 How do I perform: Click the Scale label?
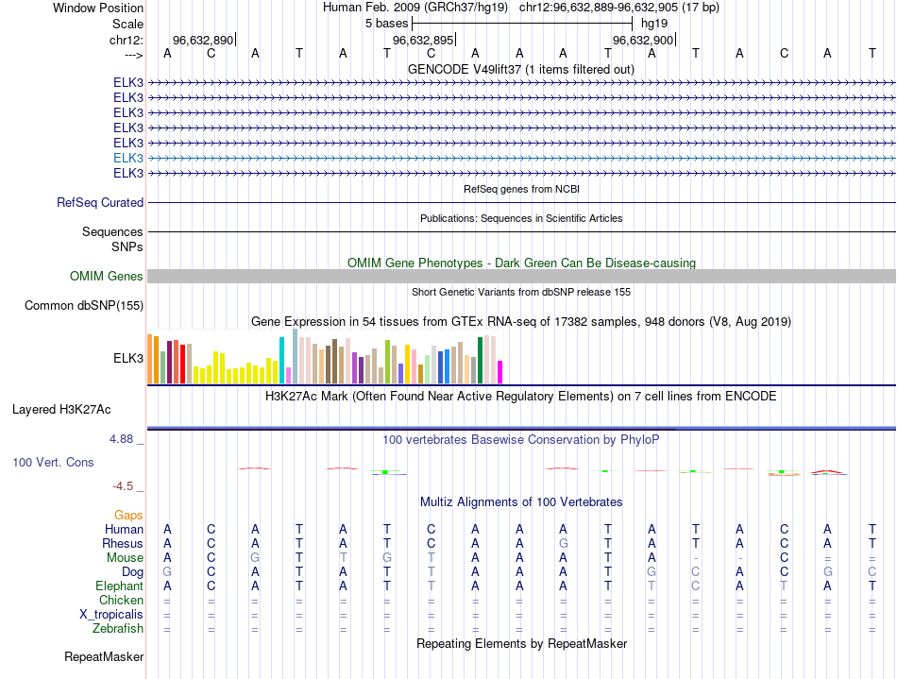(127, 24)
